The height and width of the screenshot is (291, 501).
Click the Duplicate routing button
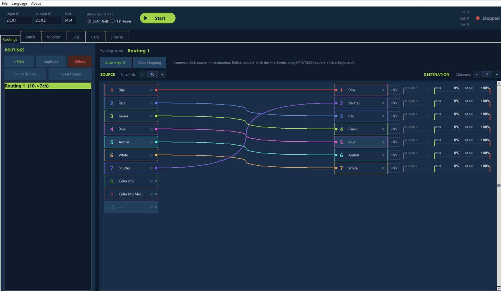(51, 62)
